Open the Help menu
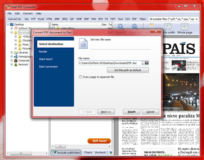Viewport: 204px width, 160px height. pyautogui.click(x=39, y=13)
